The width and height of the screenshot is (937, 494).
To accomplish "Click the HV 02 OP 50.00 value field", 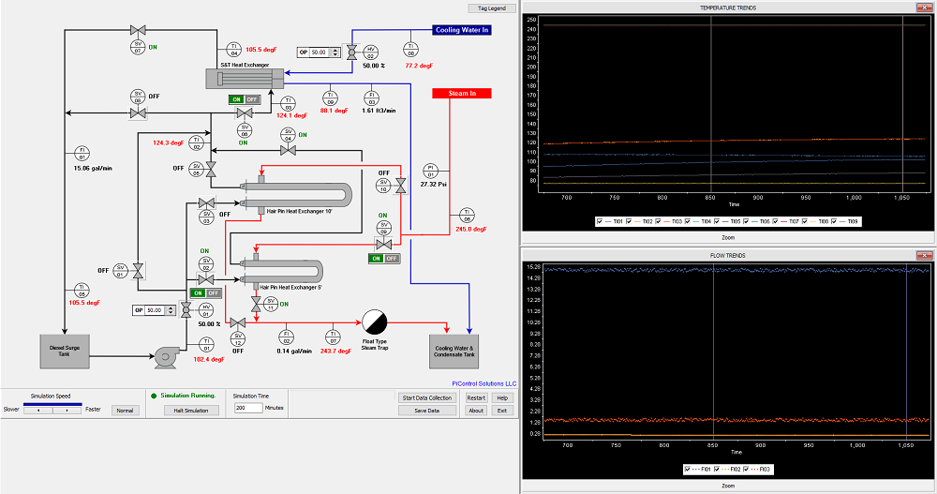I will [320, 52].
